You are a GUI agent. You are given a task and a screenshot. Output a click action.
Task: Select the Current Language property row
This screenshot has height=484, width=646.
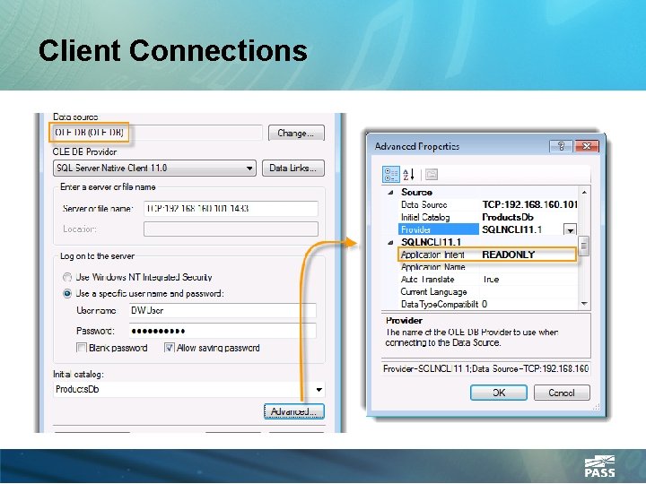(488, 292)
